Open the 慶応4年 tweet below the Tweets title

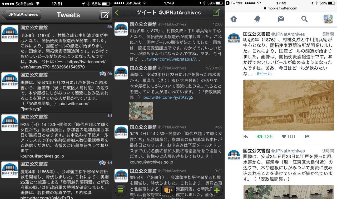point(56,179)
